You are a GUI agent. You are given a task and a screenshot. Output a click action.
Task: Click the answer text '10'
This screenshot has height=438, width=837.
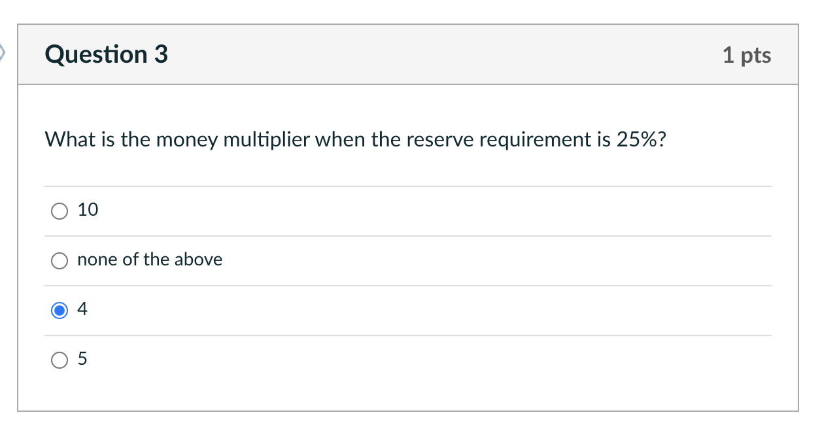click(88, 210)
